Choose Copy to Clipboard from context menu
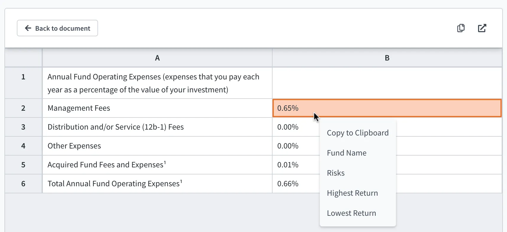 coord(358,133)
